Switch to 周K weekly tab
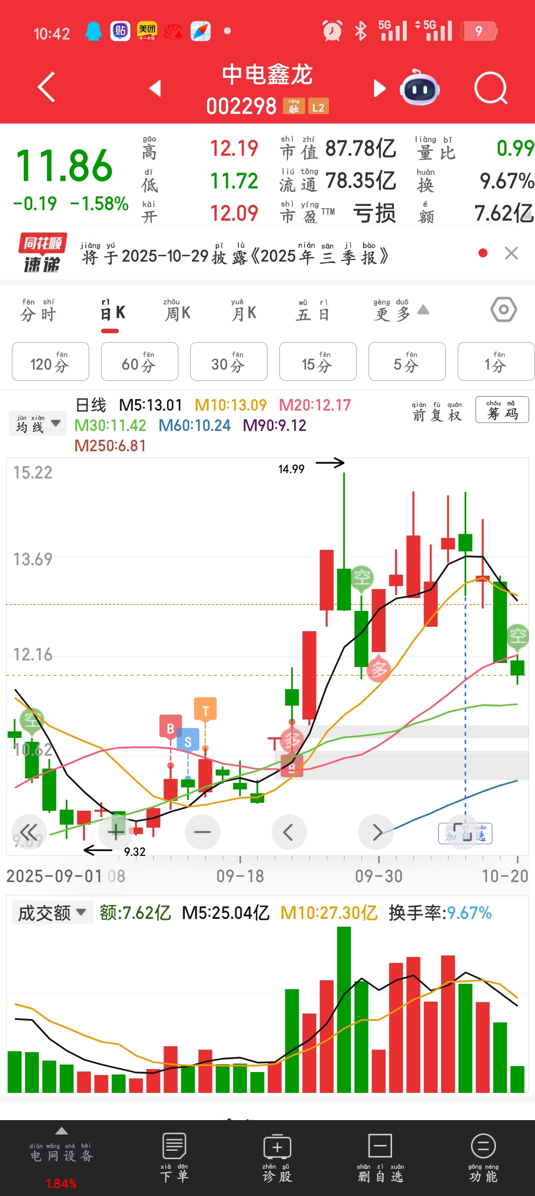Viewport: 535px width, 1196px height. tap(177, 311)
